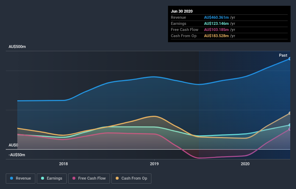Click the AU$500m y-axis label

pyautogui.click(x=17, y=47)
